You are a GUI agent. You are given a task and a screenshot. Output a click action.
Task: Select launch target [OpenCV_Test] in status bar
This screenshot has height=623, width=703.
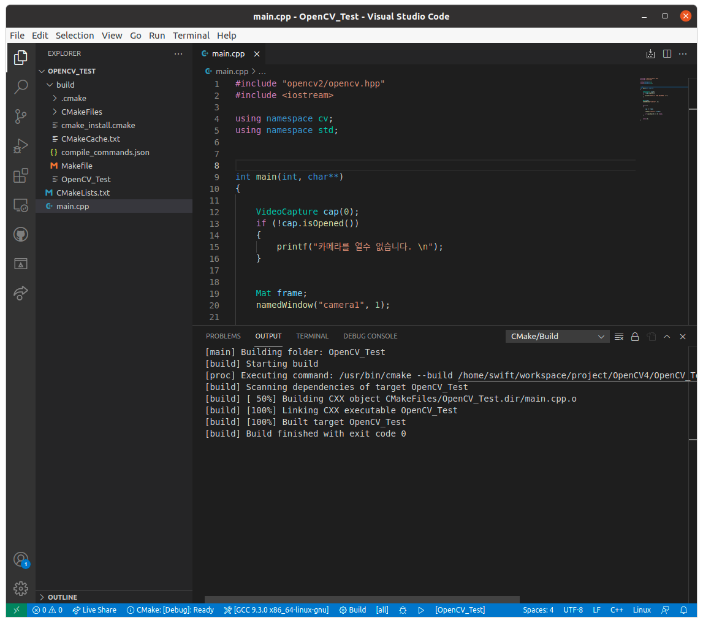point(460,610)
